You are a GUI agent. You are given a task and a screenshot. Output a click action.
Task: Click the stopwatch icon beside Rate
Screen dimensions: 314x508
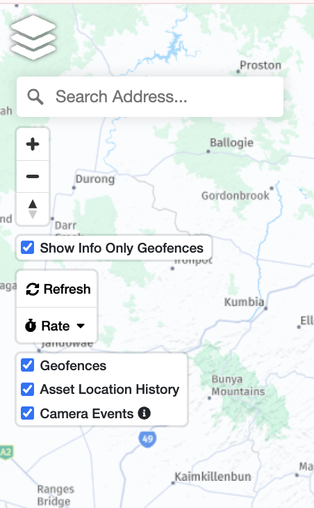tap(31, 326)
